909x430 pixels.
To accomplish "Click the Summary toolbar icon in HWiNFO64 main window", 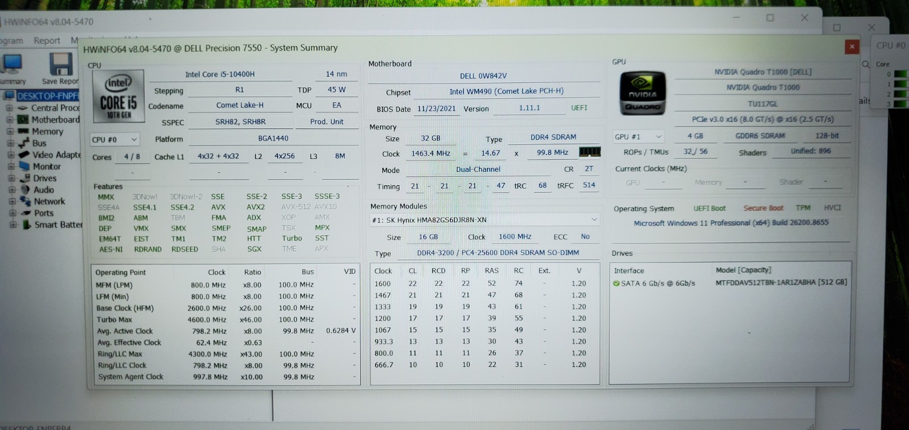I will [12, 64].
